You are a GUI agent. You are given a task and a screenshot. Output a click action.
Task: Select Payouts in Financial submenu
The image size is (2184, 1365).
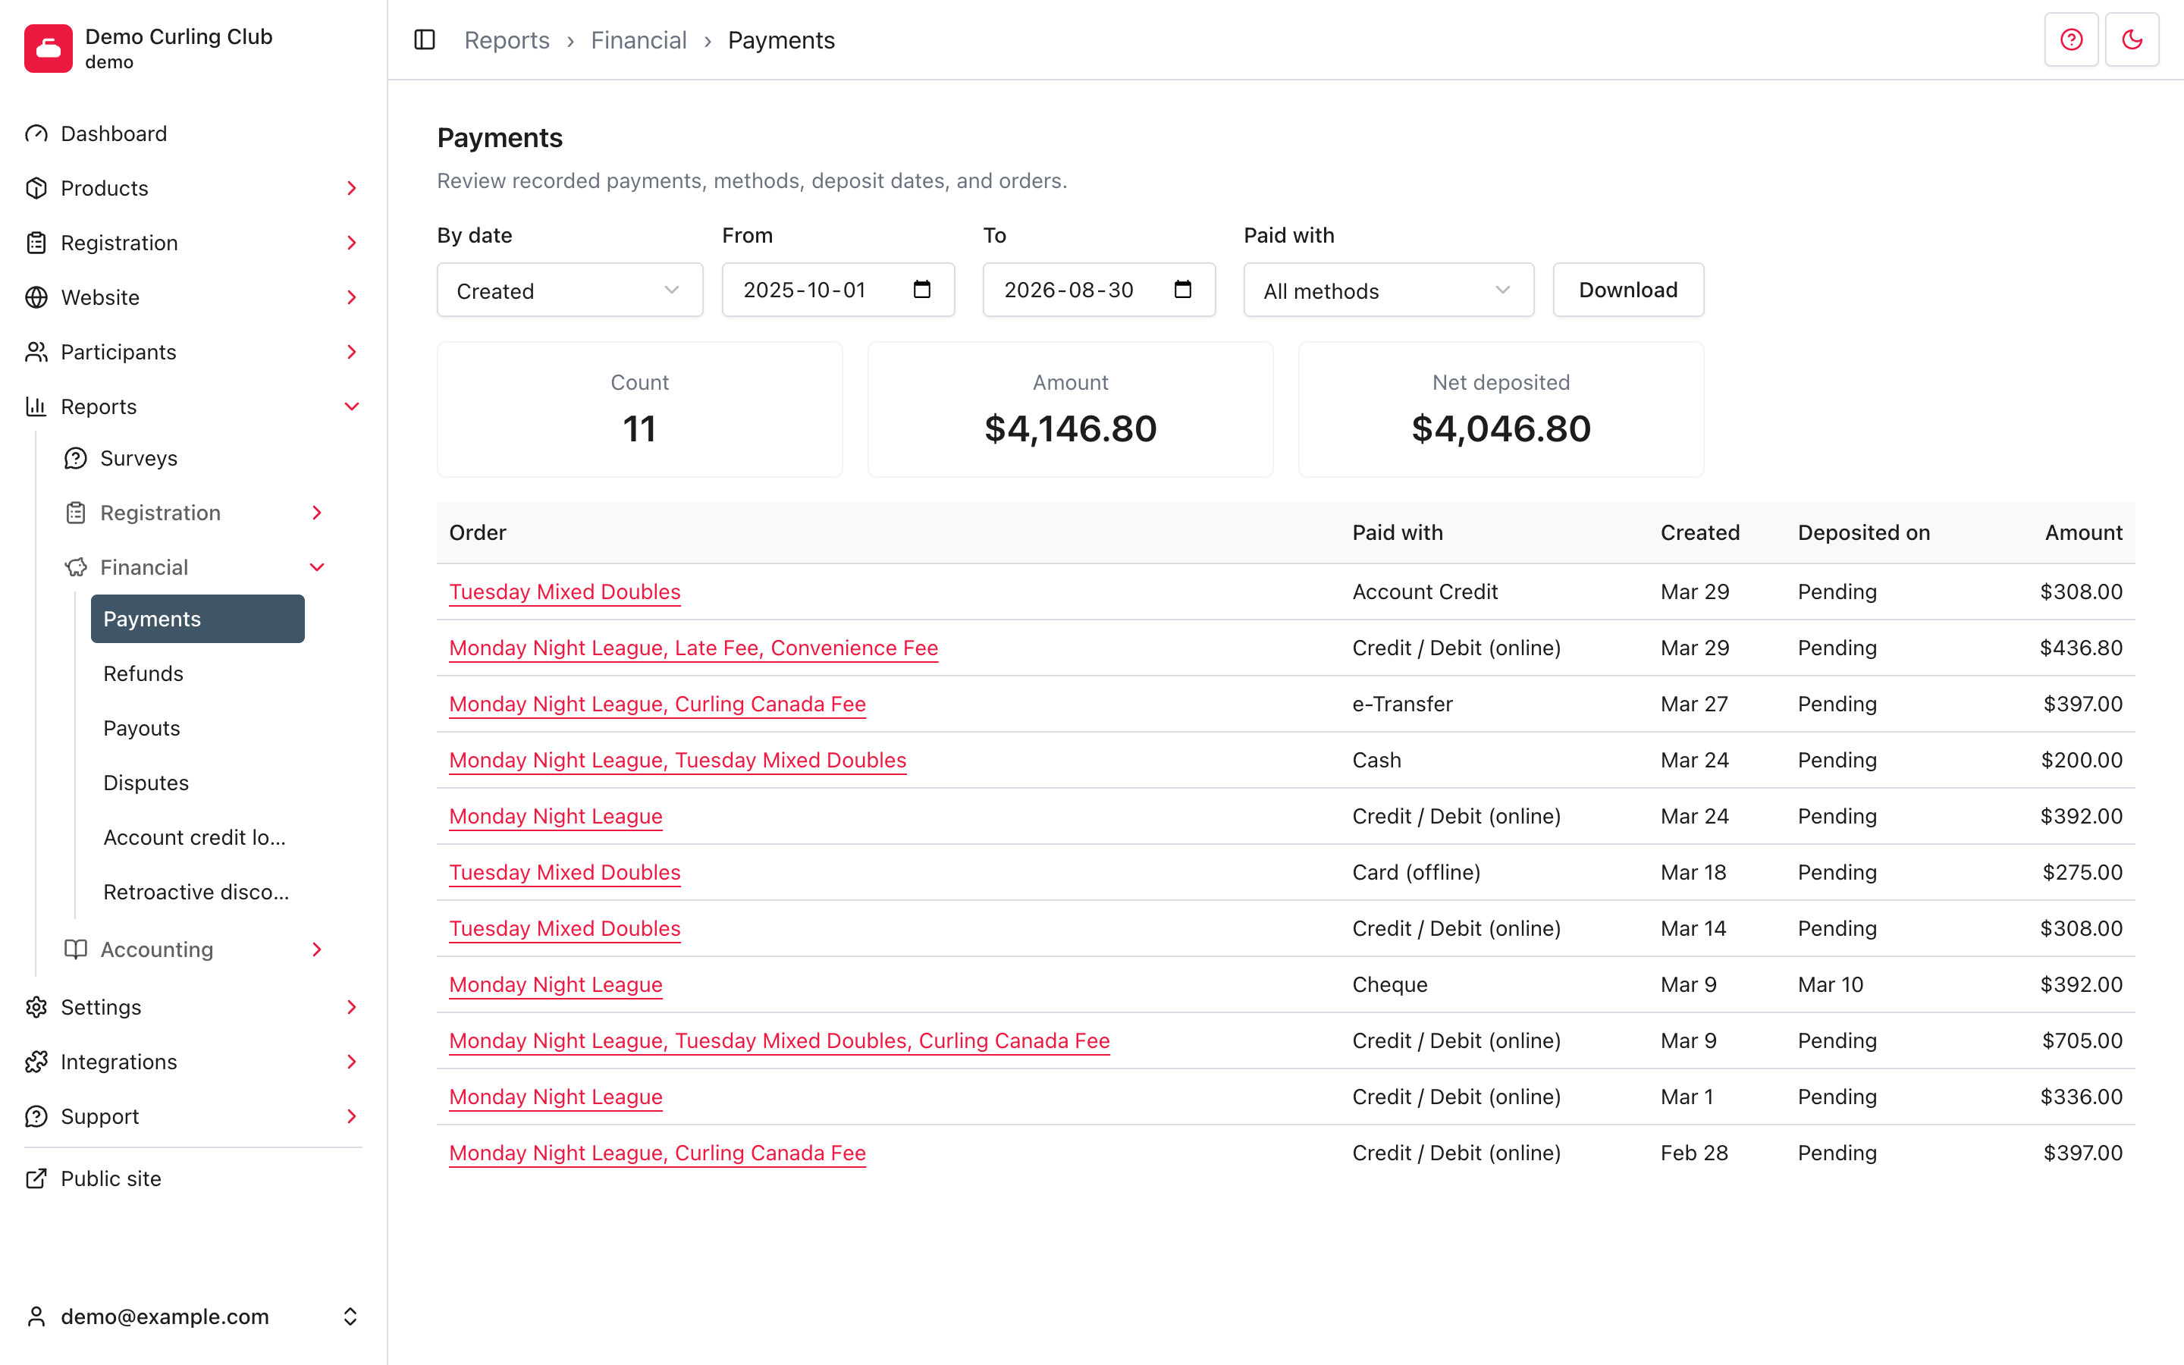coord(198,729)
